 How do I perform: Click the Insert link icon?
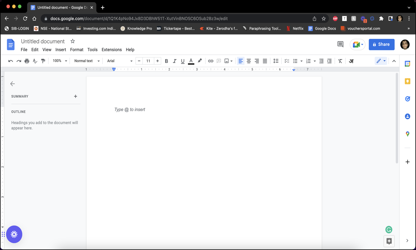click(211, 61)
